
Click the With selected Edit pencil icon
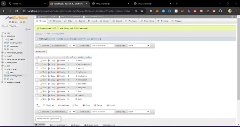pyautogui.click(x=73, y=105)
